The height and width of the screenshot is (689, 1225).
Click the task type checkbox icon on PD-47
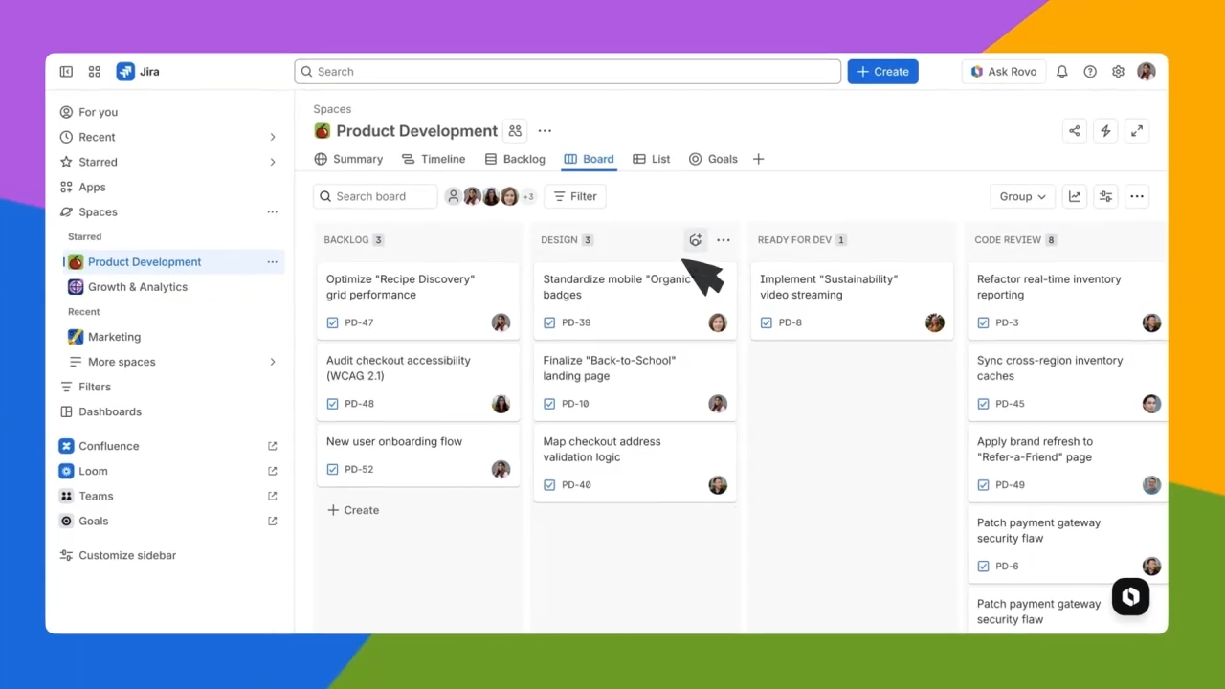click(332, 322)
